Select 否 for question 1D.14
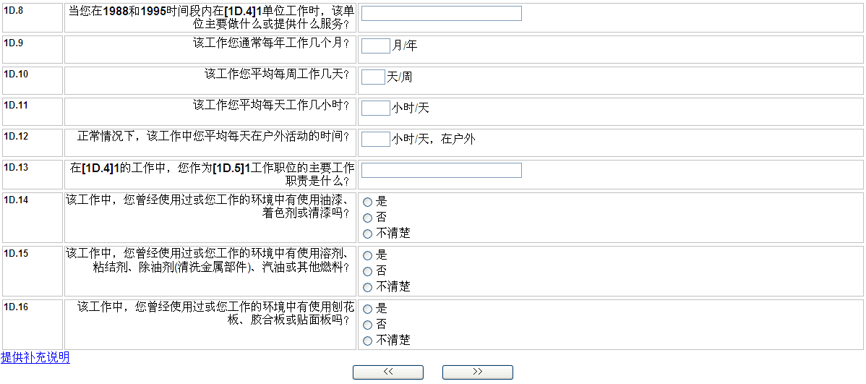 pos(367,218)
